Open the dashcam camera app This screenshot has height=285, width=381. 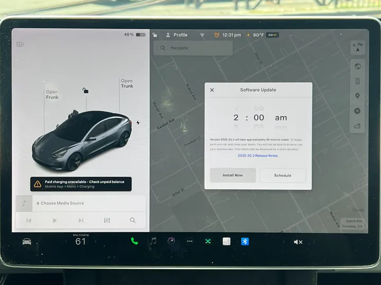pos(171,241)
